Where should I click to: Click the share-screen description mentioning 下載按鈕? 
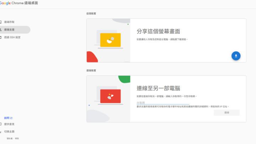tap(162, 39)
